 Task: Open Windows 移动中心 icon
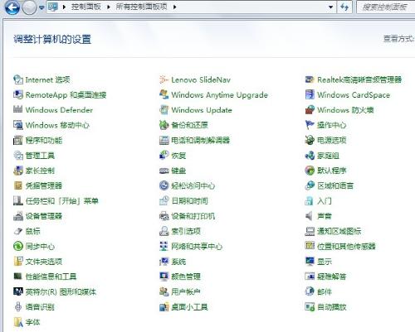click(18, 125)
